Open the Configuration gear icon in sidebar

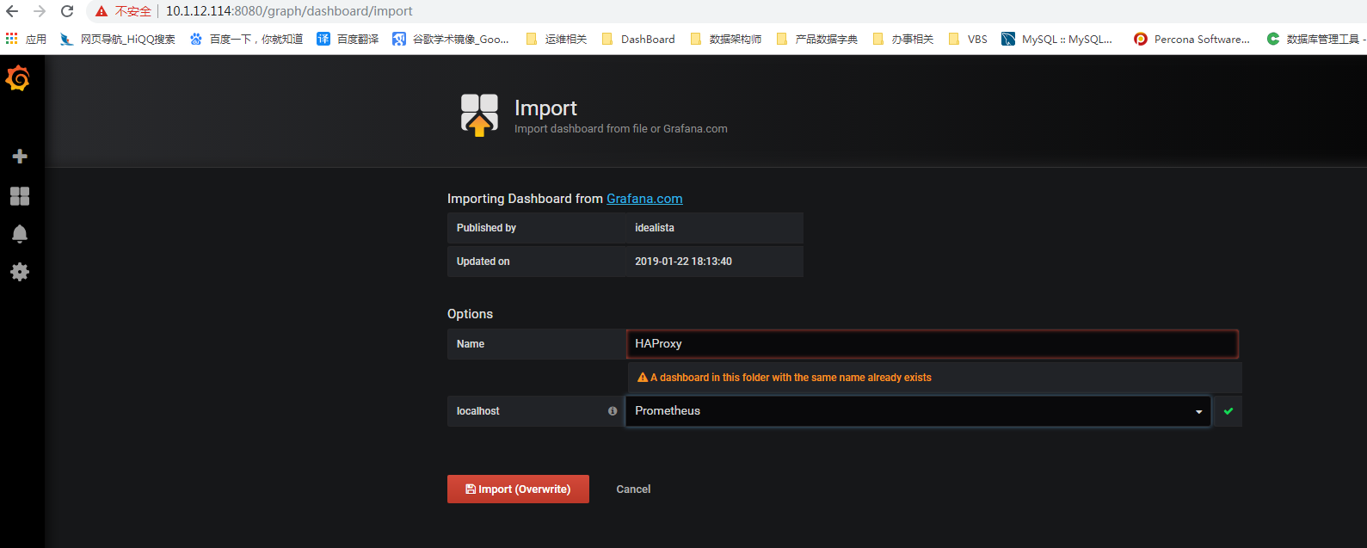20,272
